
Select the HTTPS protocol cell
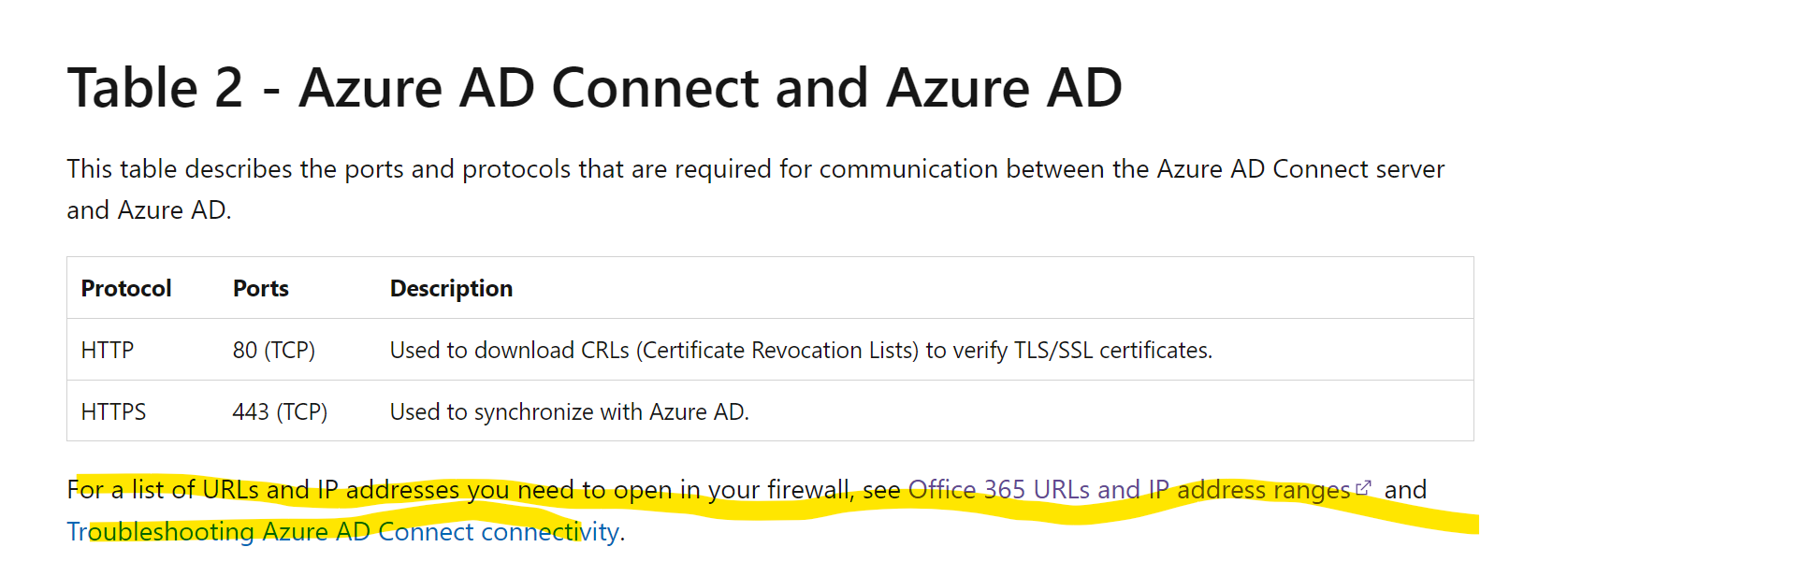click(x=114, y=411)
